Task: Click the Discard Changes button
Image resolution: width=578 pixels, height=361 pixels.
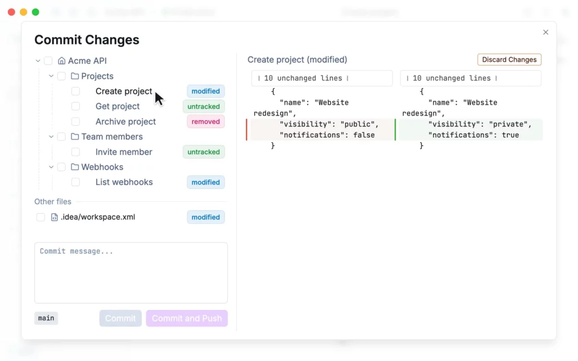Action: [x=509, y=60]
